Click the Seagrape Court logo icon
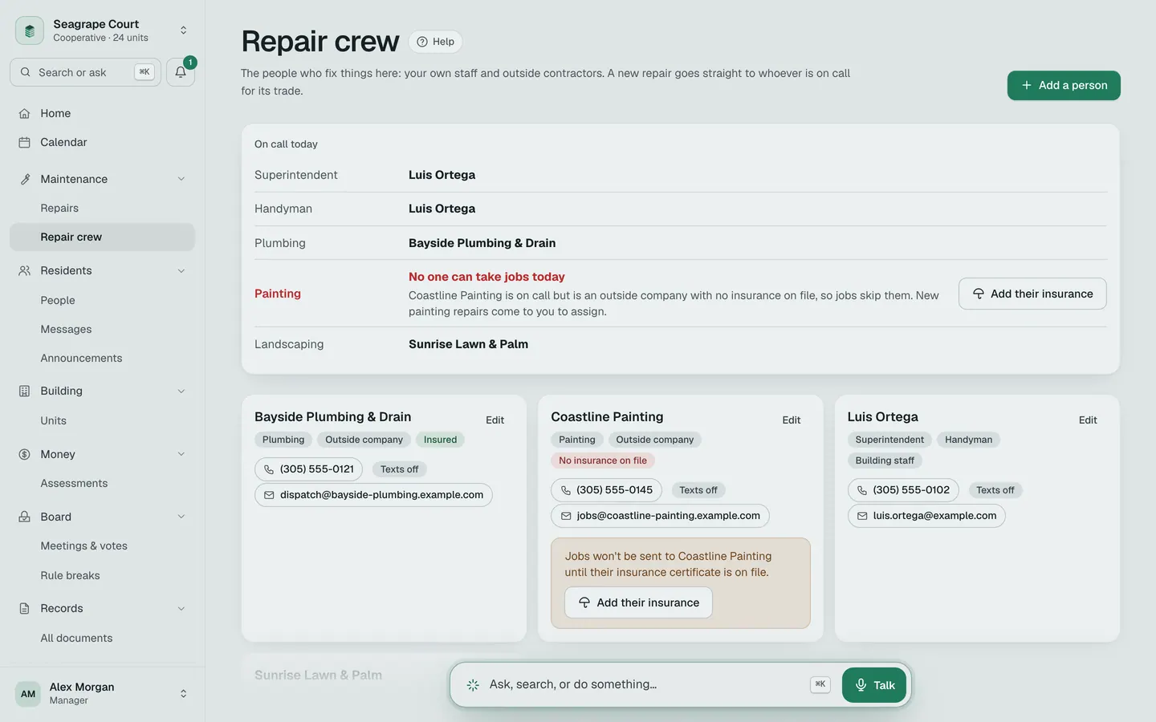This screenshot has width=1156, height=722. (x=30, y=30)
